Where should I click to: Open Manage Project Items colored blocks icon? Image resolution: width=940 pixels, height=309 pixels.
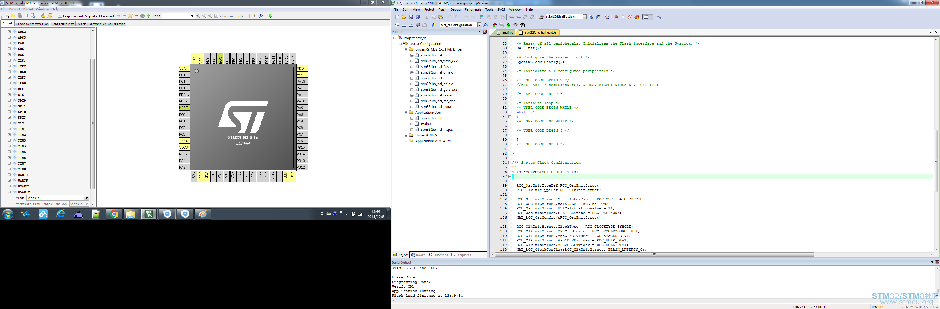pyautogui.click(x=495, y=25)
